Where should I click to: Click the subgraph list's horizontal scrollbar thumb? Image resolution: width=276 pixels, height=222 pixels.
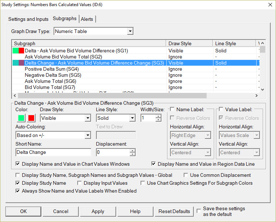pyautogui.click(x=112, y=95)
